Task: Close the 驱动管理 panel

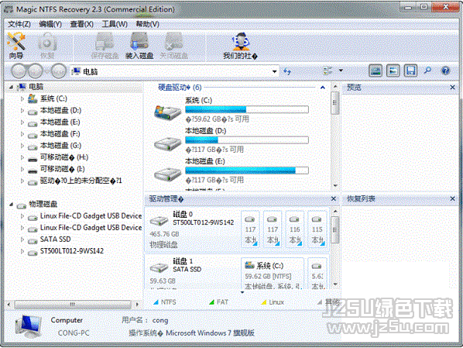Action: 334,198
